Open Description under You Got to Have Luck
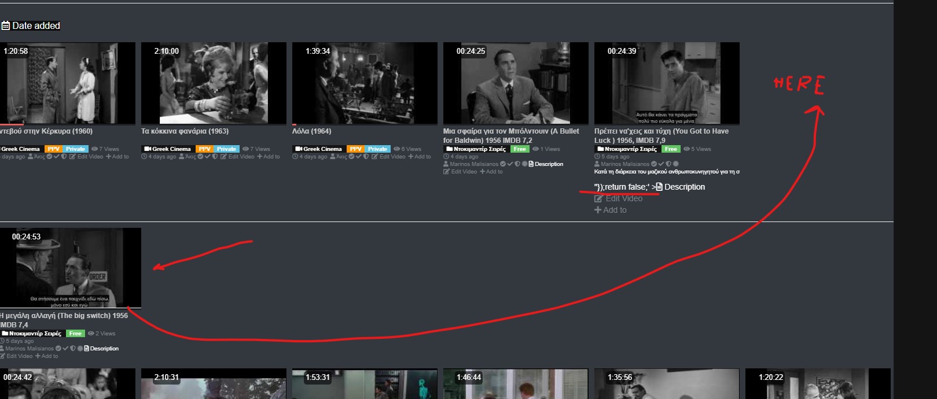 click(680, 187)
